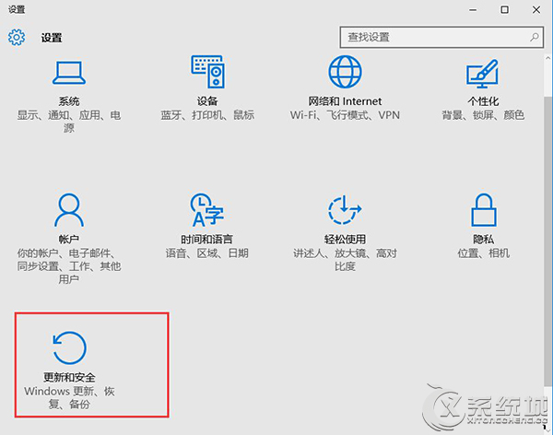Click the 个性化 category label

point(483,101)
